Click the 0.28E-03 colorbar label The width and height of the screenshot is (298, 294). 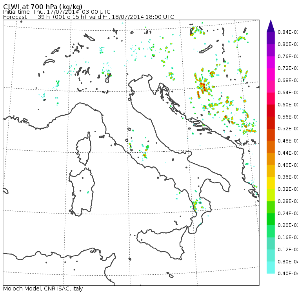click(x=288, y=201)
